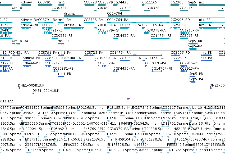
Task: Click the CG8728 gene feature
Action: click(89, 5)
